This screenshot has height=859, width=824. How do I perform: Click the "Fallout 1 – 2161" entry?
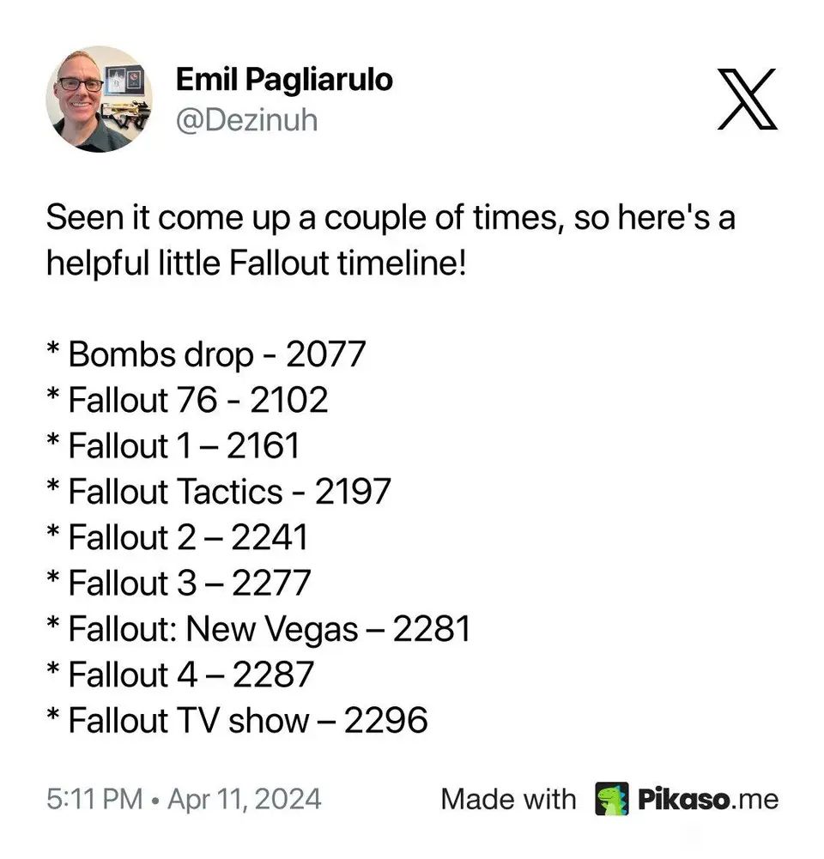(x=173, y=445)
